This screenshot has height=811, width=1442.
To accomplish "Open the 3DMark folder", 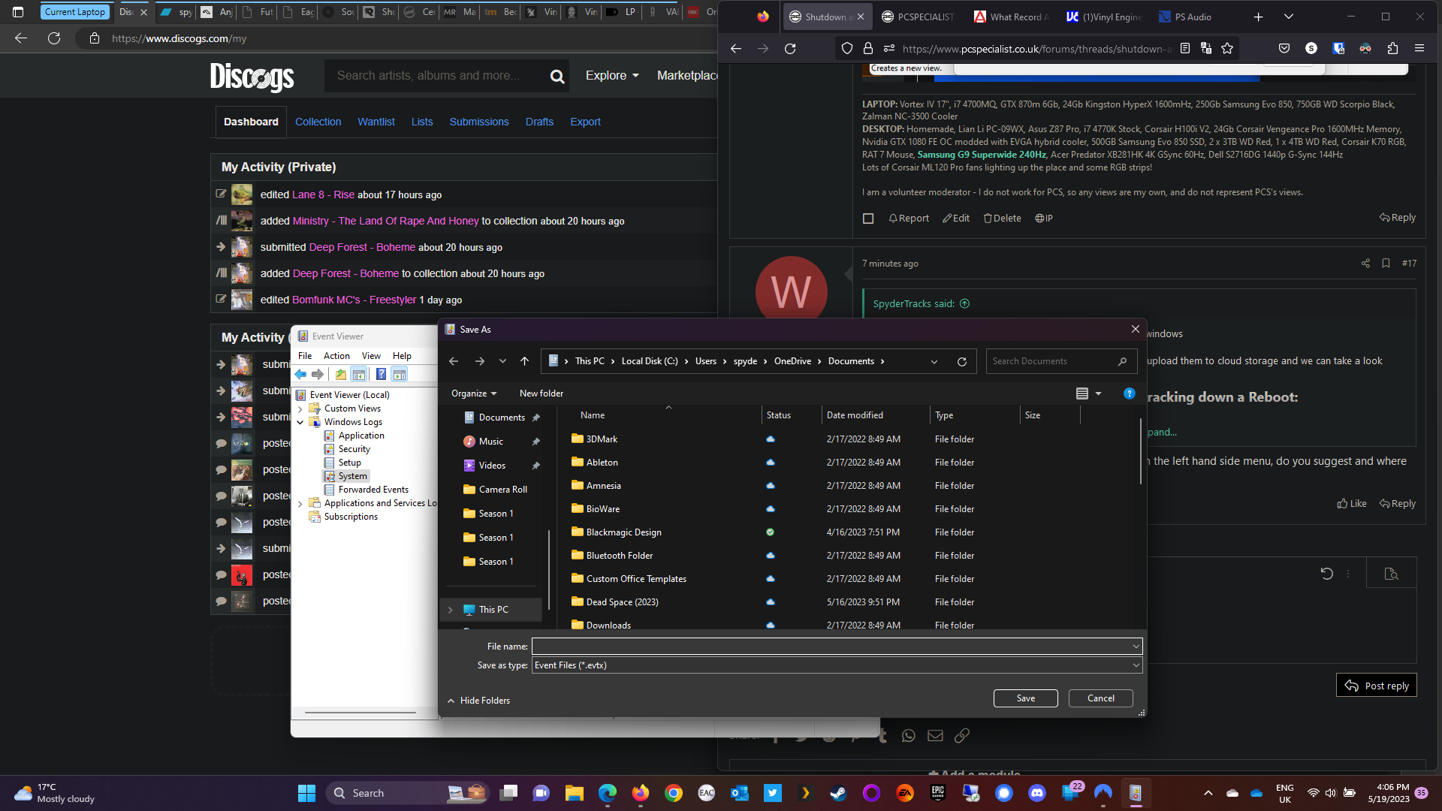I will [602, 439].
